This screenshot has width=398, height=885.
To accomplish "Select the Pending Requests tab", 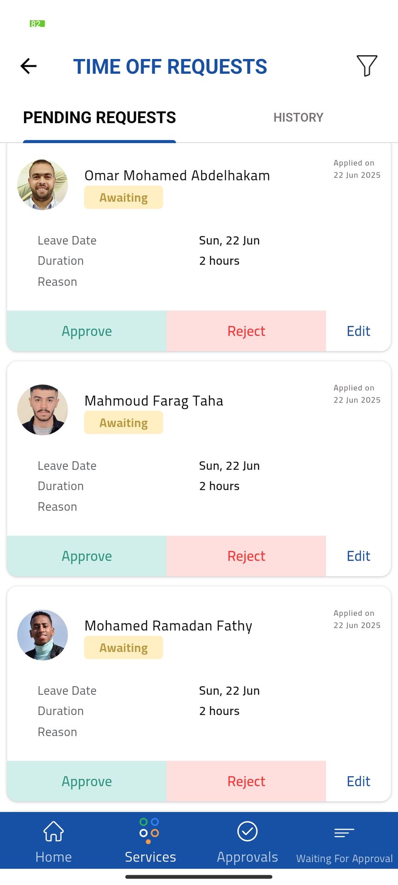I will 99,118.
